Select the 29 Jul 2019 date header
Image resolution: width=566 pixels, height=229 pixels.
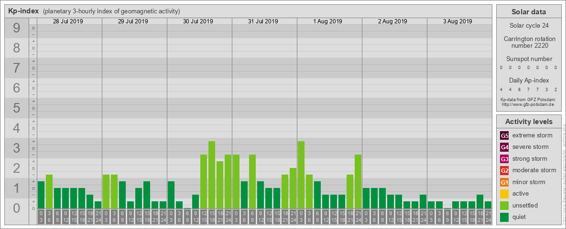133,21
